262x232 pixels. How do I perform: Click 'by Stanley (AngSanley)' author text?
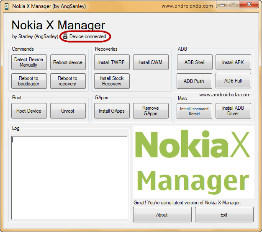click(x=35, y=36)
